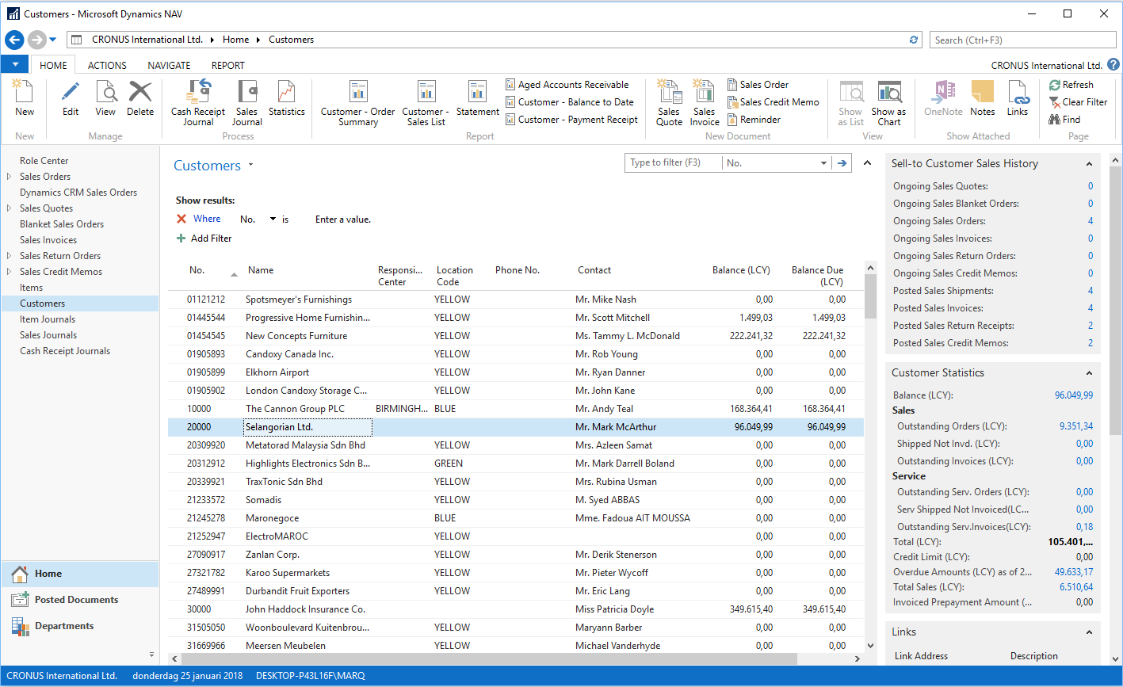Select The Cannon Group PLC row
This screenshot has height=687, width=1123.
click(515, 409)
